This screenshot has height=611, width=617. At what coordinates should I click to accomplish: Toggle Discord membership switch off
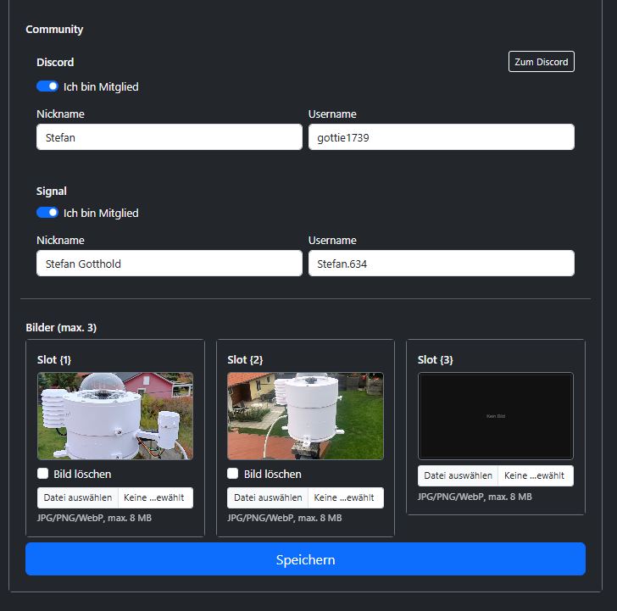(x=47, y=86)
